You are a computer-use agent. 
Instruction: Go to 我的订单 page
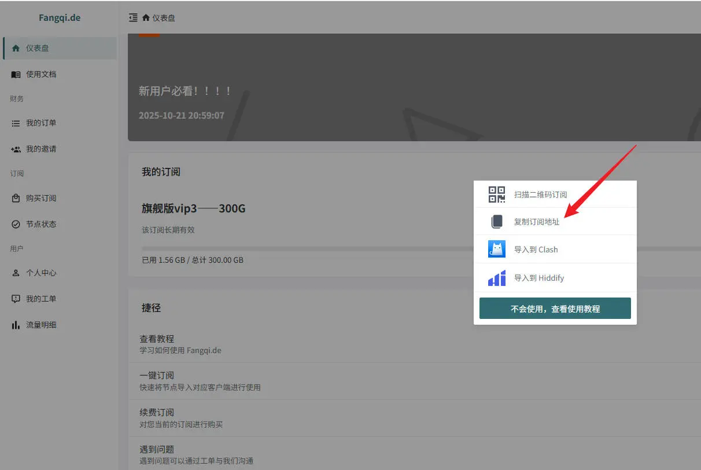[60, 123]
